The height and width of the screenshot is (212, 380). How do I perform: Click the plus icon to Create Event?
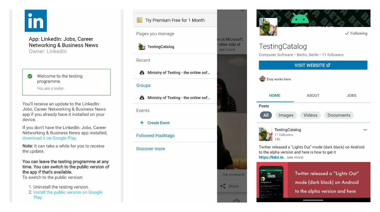pyautogui.click(x=142, y=123)
